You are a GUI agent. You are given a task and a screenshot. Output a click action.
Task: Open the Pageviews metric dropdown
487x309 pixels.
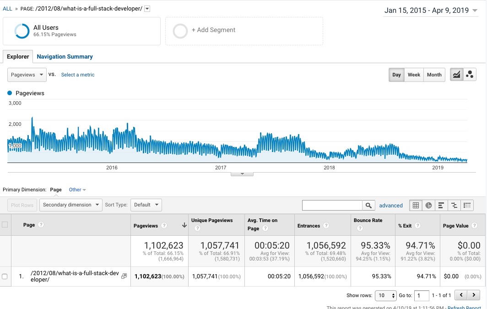pyautogui.click(x=27, y=75)
